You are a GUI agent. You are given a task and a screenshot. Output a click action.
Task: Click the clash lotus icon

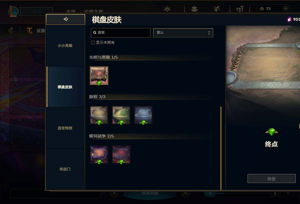[x=167, y=9]
